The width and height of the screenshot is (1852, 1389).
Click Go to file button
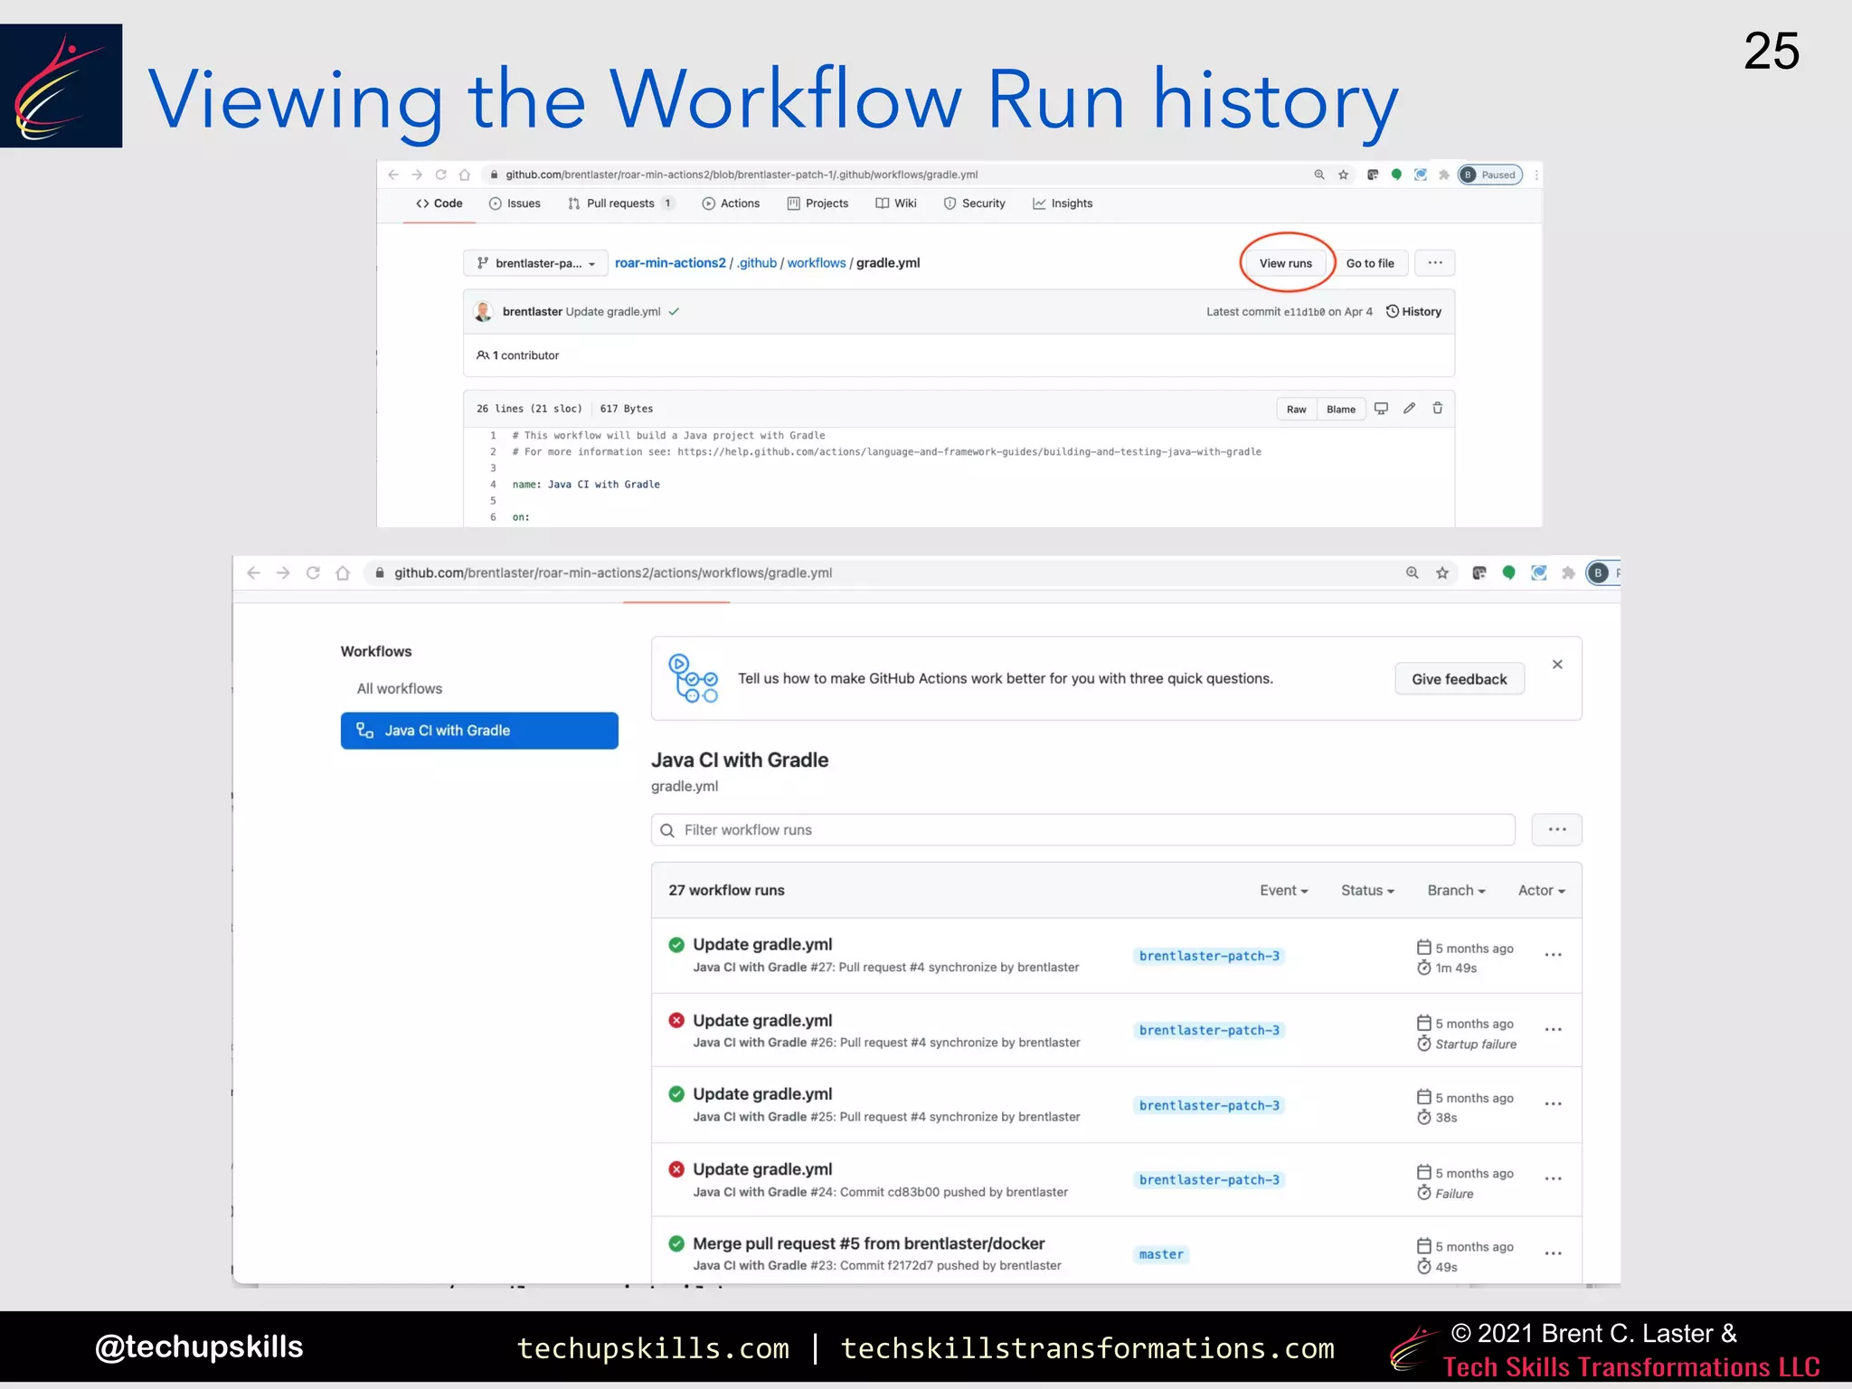tap(1370, 263)
